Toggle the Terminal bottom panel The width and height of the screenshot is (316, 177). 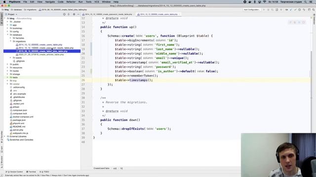pyautogui.click(x=31, y=172)
